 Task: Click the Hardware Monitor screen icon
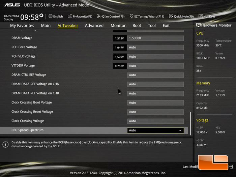click(198, 25)
